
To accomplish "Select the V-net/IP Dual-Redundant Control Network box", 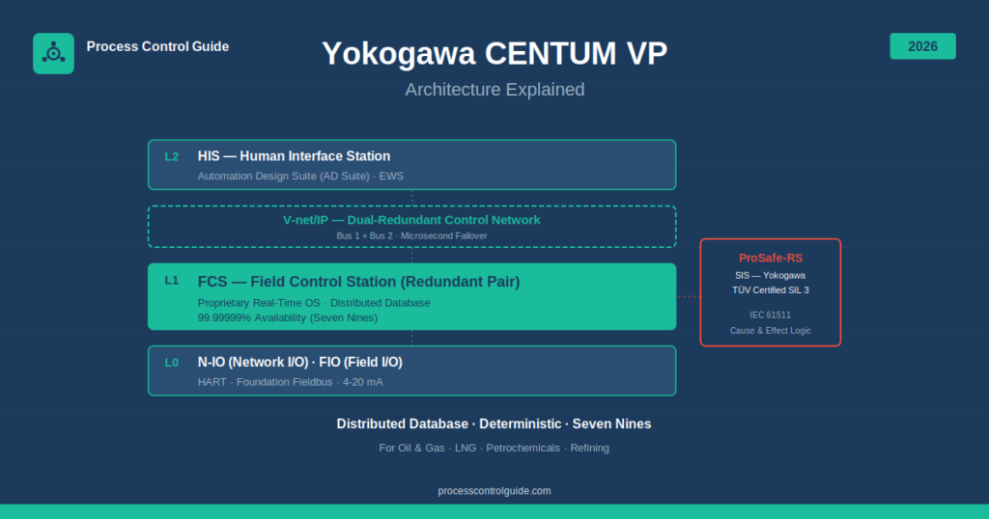I will point(411,227).
